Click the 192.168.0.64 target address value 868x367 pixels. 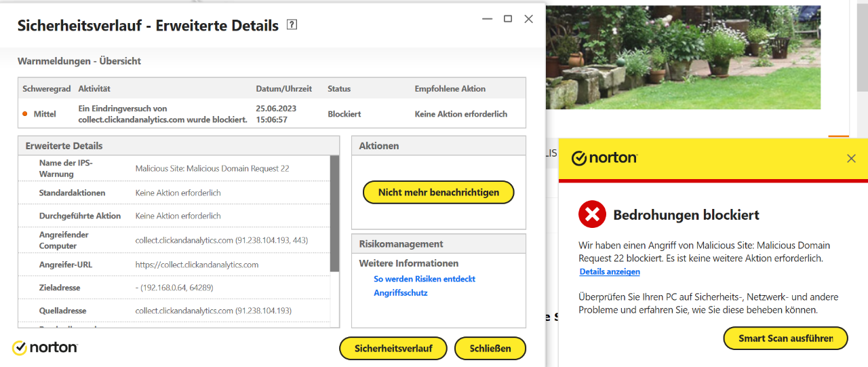tap(174, 288)
